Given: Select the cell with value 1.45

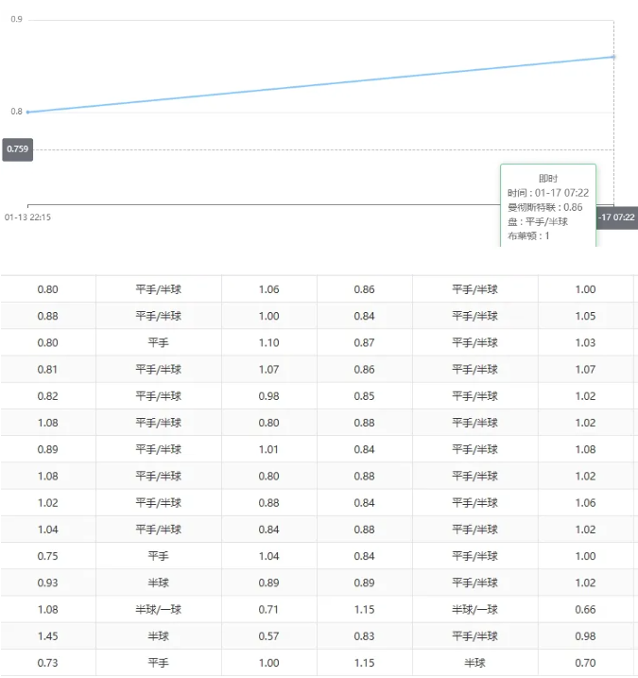Looking at the screenshot, I should [47, 636].
